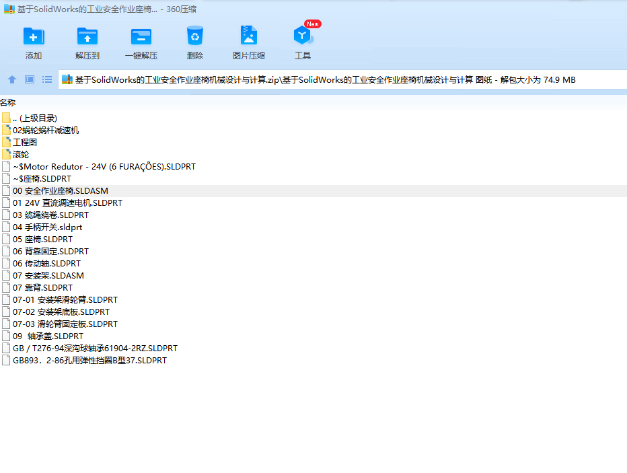This screenshot has width=627, height=473.
Task: Select 07 安装架.SLDASM file
Action: pos(48,275)
